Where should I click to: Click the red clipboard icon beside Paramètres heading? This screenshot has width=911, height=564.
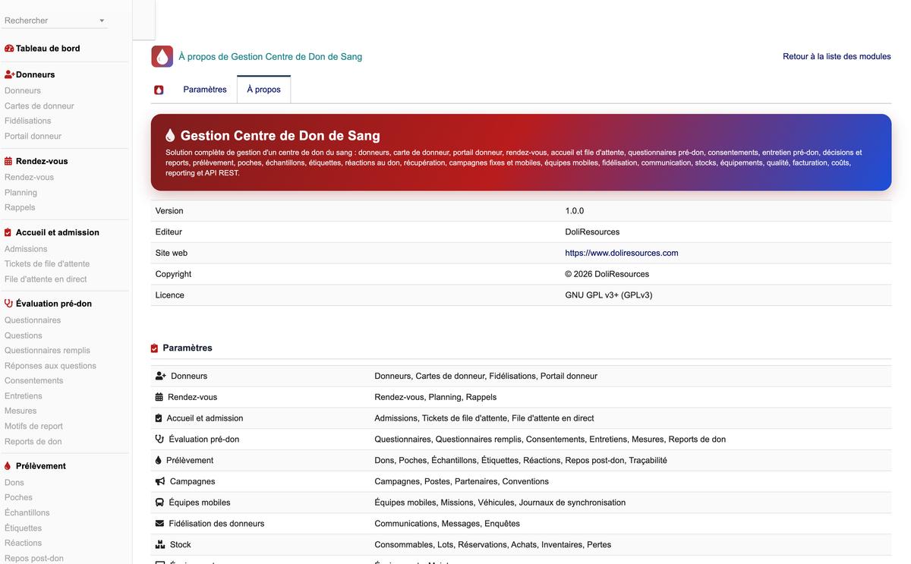coord(155,348)
